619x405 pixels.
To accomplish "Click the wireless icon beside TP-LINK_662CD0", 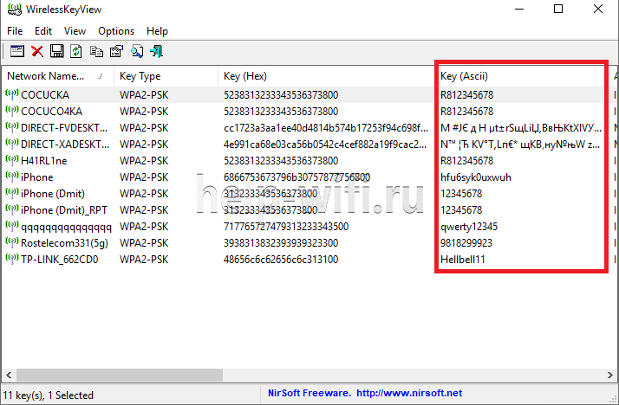I will coord(12,260).
